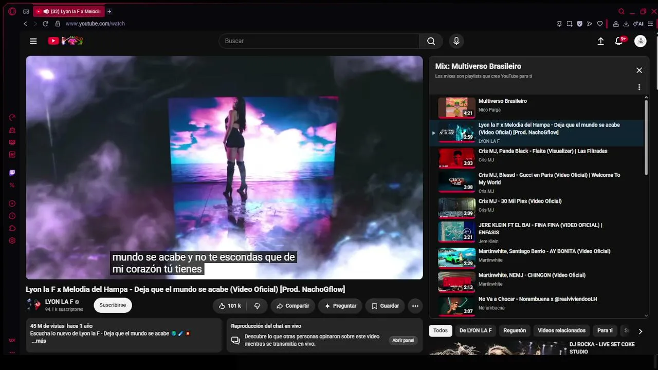Play Gucci en Paris from the mix
Viewport: 658px width, 370px height.
[x=537, y=182]
